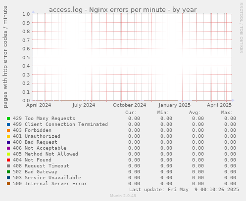Click the January 2025 axis label
Viewport: 246px width, 201px height.
175,105
